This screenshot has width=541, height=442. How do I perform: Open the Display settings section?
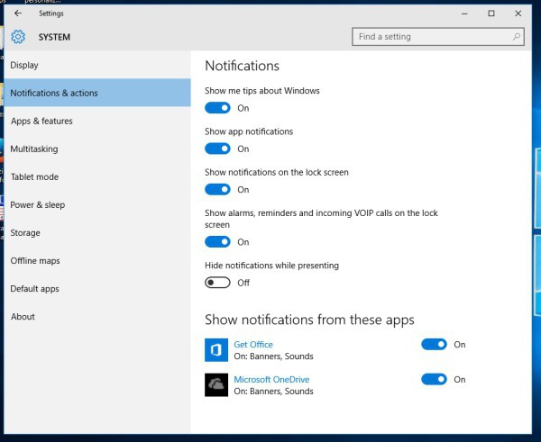point(24,65)
